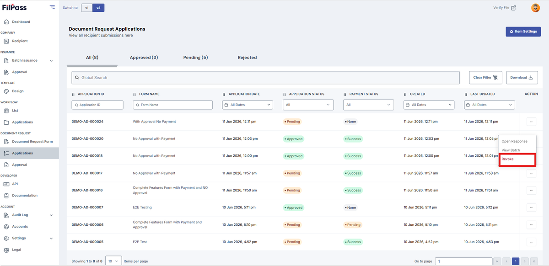Click the Item Settings button
Screen dimensions: 549x266
click(x=523, y=32)
